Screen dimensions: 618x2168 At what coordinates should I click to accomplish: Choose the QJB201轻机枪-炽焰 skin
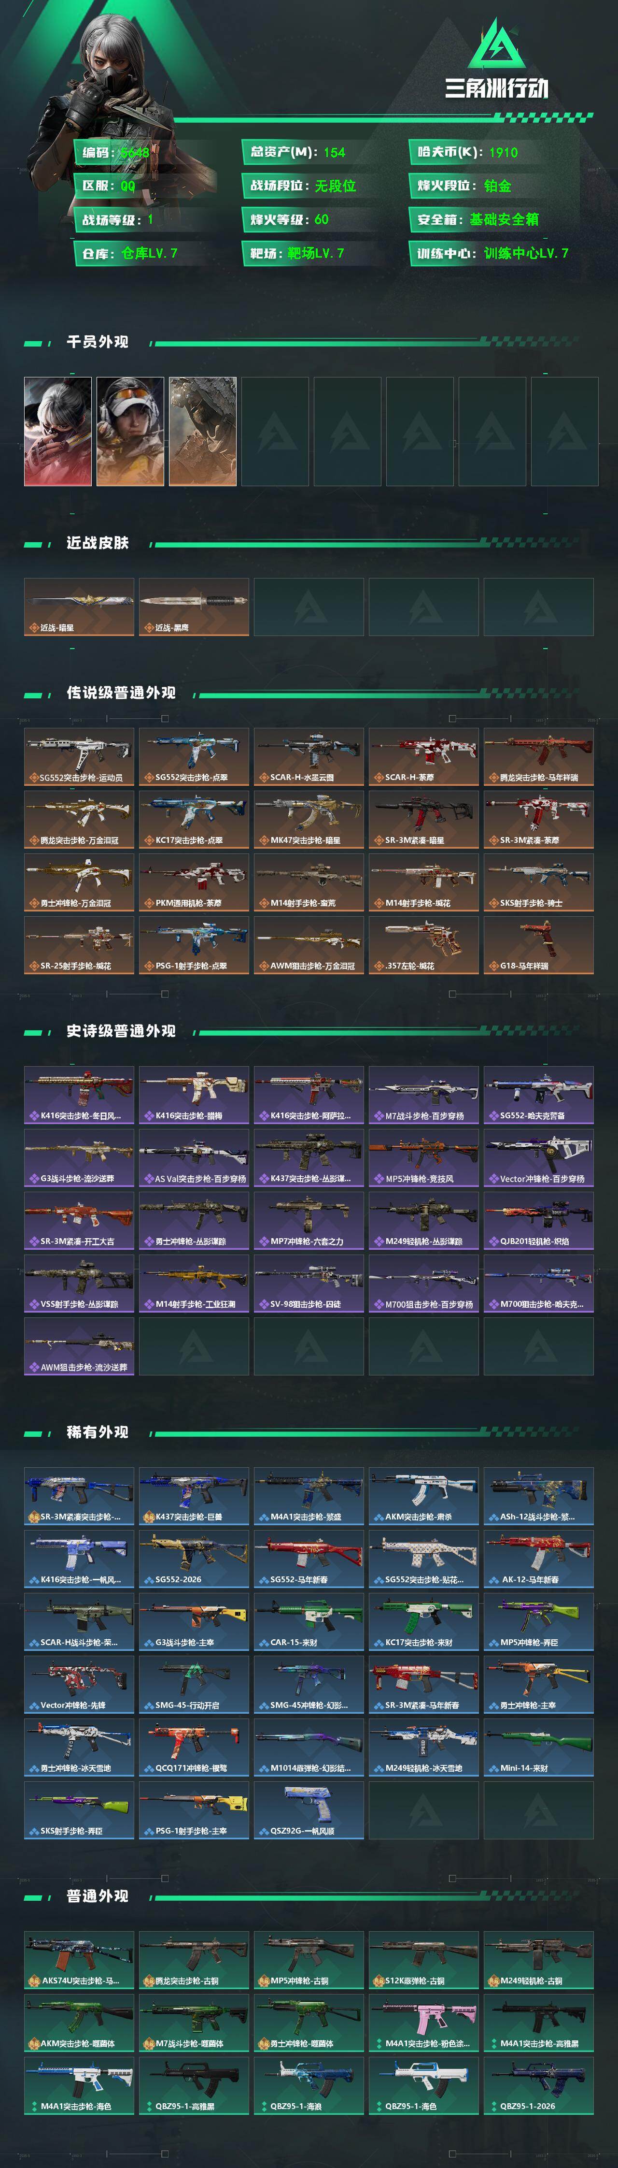[539, 1220]
